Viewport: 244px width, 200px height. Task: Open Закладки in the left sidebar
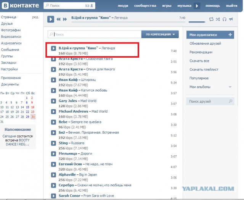pos(8,63)
